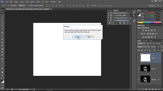Viewport: 163px width, 91px height.
Task: Click the red channel R slider
Action: (148, 13)
